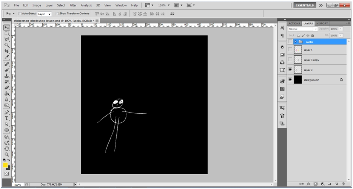Enable the Auto-Select checkbox

pyautogui.click(x=20, y=14)
